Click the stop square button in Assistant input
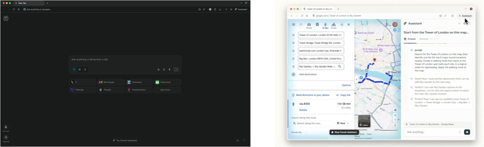 click(467, 132)
